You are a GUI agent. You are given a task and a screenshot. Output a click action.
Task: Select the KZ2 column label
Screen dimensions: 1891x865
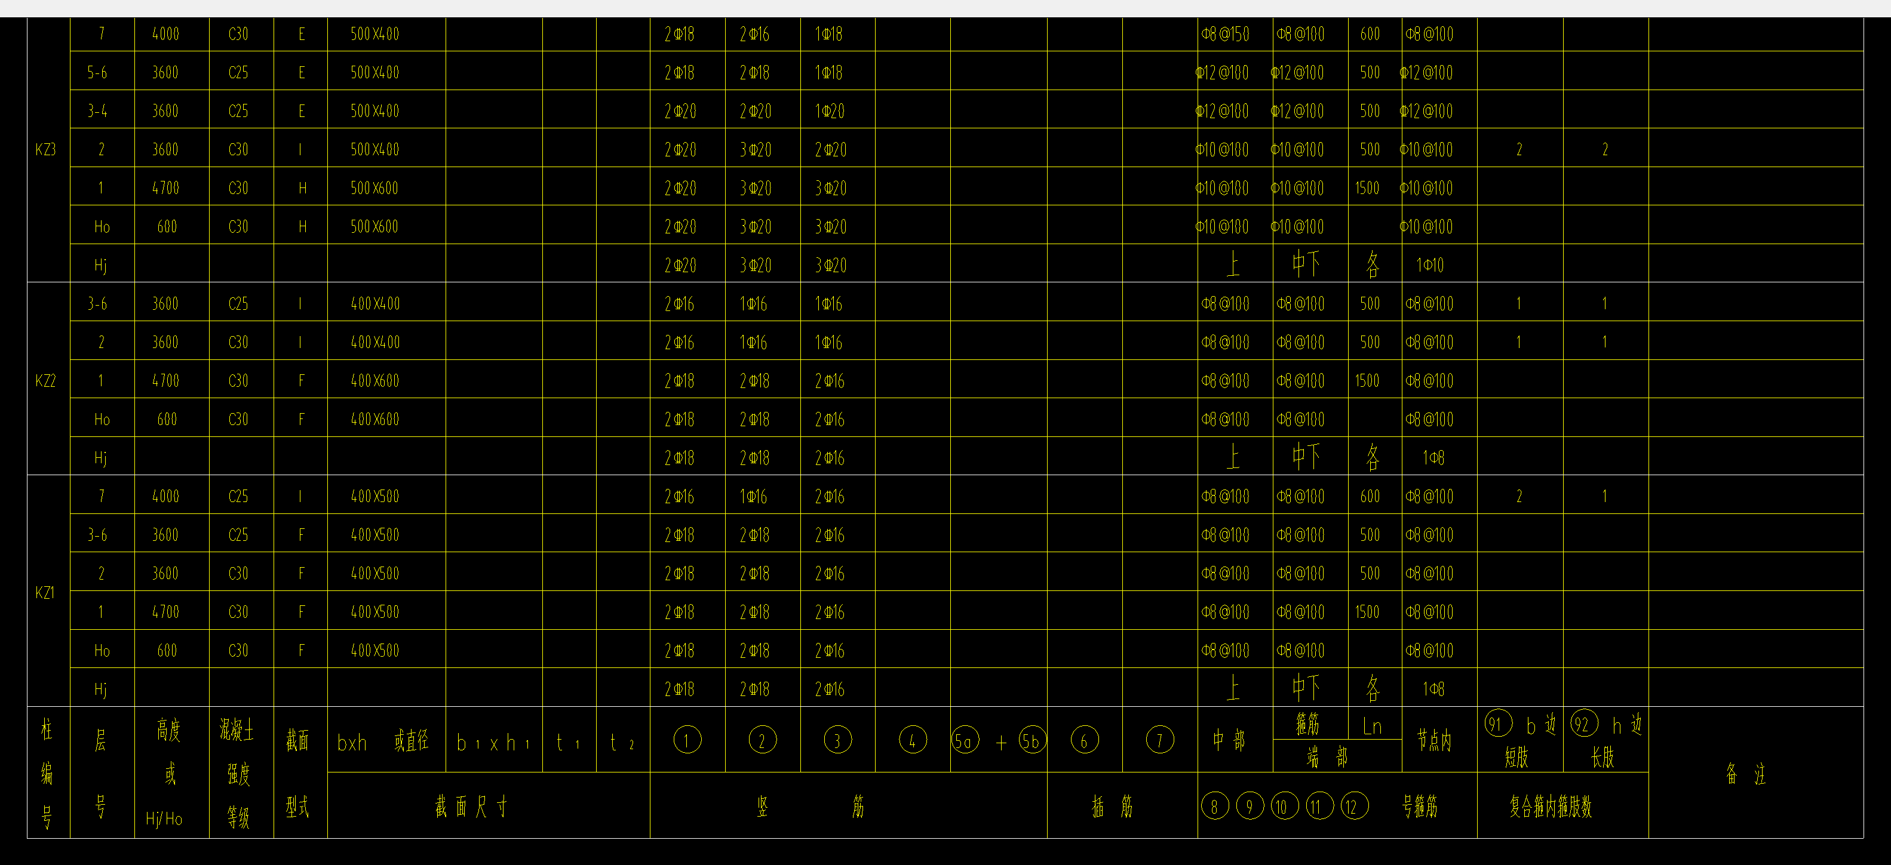coord(45,381)
